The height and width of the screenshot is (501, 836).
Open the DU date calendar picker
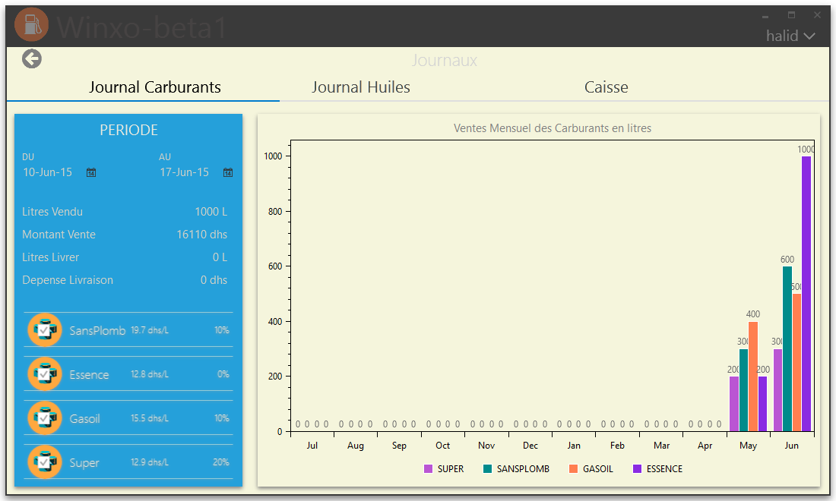click(91, 172)
